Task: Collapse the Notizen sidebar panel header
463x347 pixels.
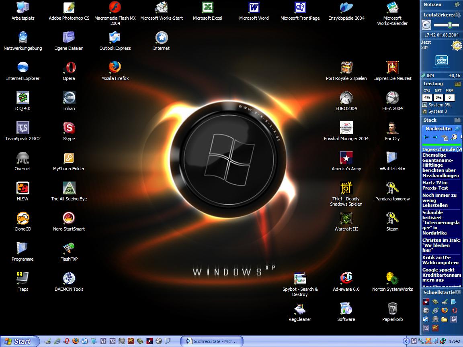Action: (x=441, y=4)
